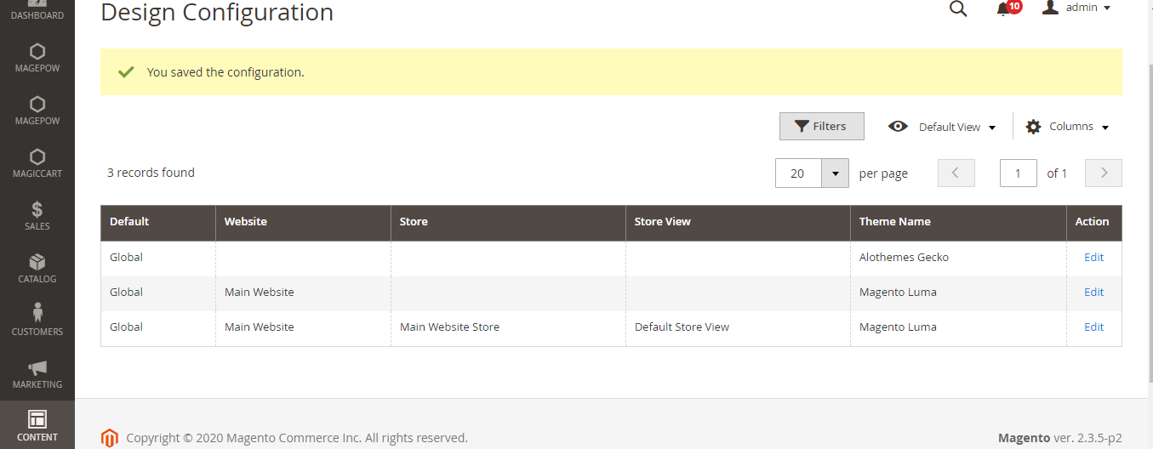This screenshot has height=449, width=1153.
Task: Go to the previous page arrow
Action: (x=956, y=173)
